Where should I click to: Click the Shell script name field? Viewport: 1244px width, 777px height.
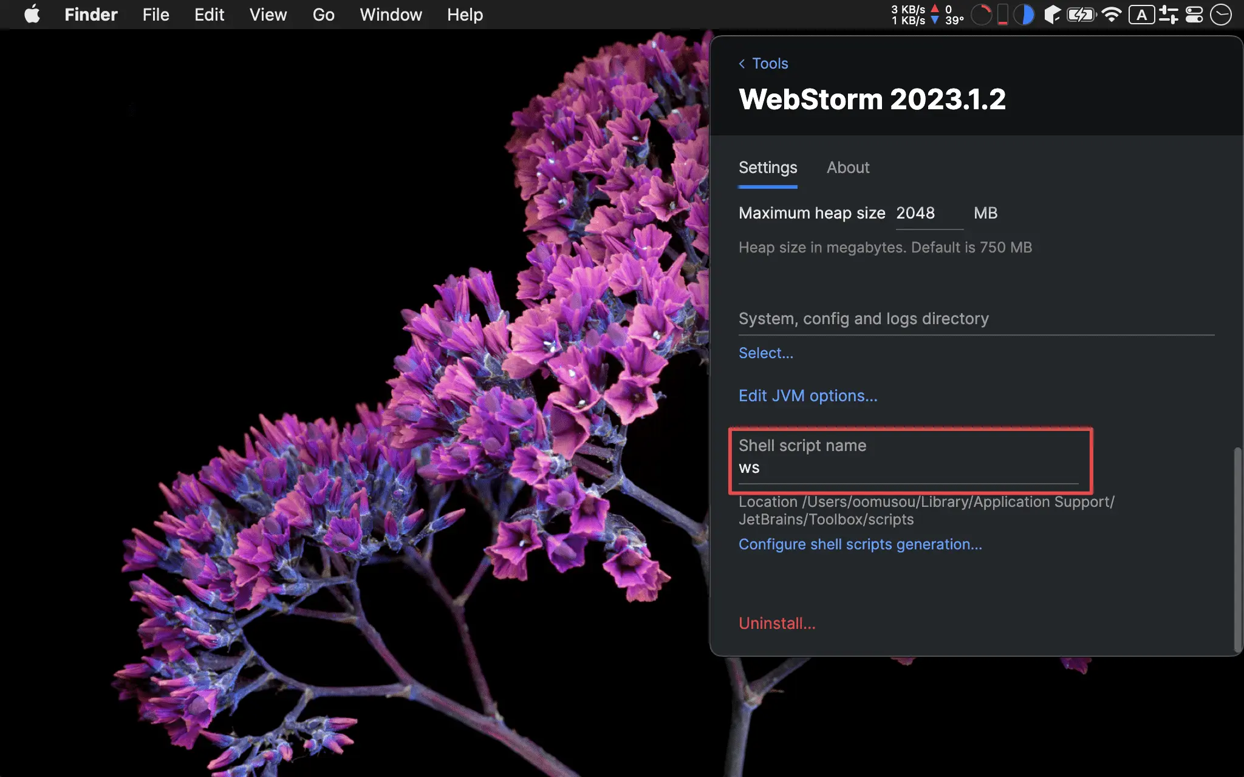907,469
